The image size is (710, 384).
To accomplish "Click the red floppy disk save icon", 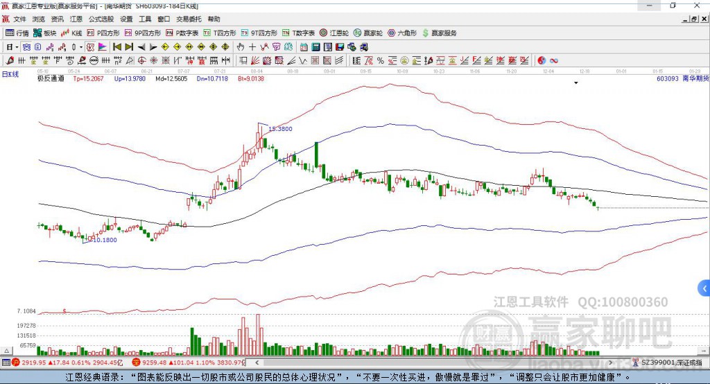I will coord(340,46).
